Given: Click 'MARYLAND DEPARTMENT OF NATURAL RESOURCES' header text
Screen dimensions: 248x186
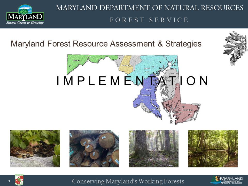Looking at the screenshot, I should (x=150, y=8).
